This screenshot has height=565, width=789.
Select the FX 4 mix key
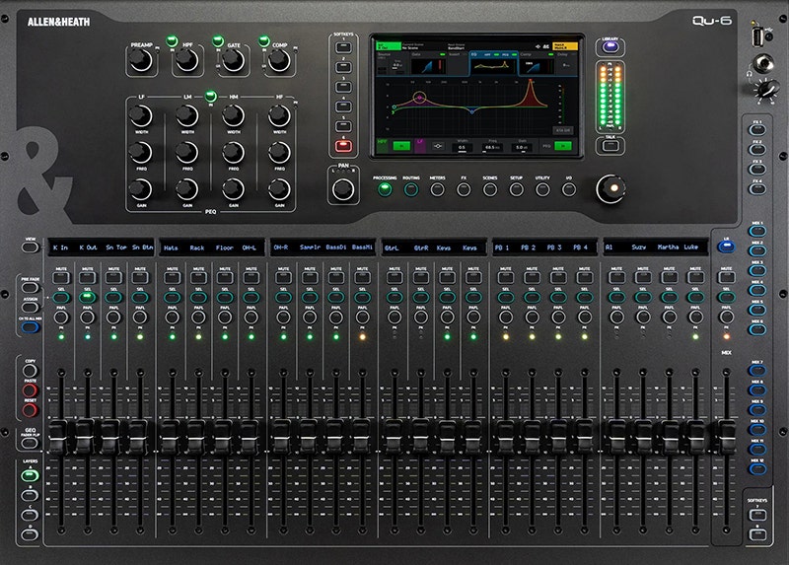click(x=757, y=189)
